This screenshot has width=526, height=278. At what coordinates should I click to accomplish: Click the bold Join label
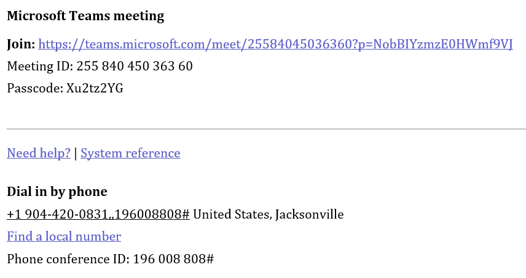(21, 45)
